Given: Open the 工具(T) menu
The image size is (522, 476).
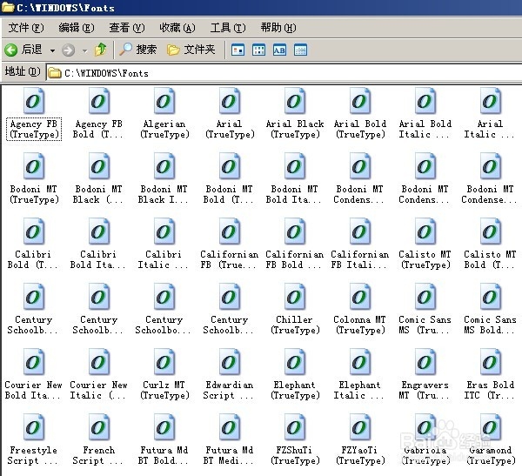Looking at the screenshot, I should pyautogui.click(x=228, y=28).
